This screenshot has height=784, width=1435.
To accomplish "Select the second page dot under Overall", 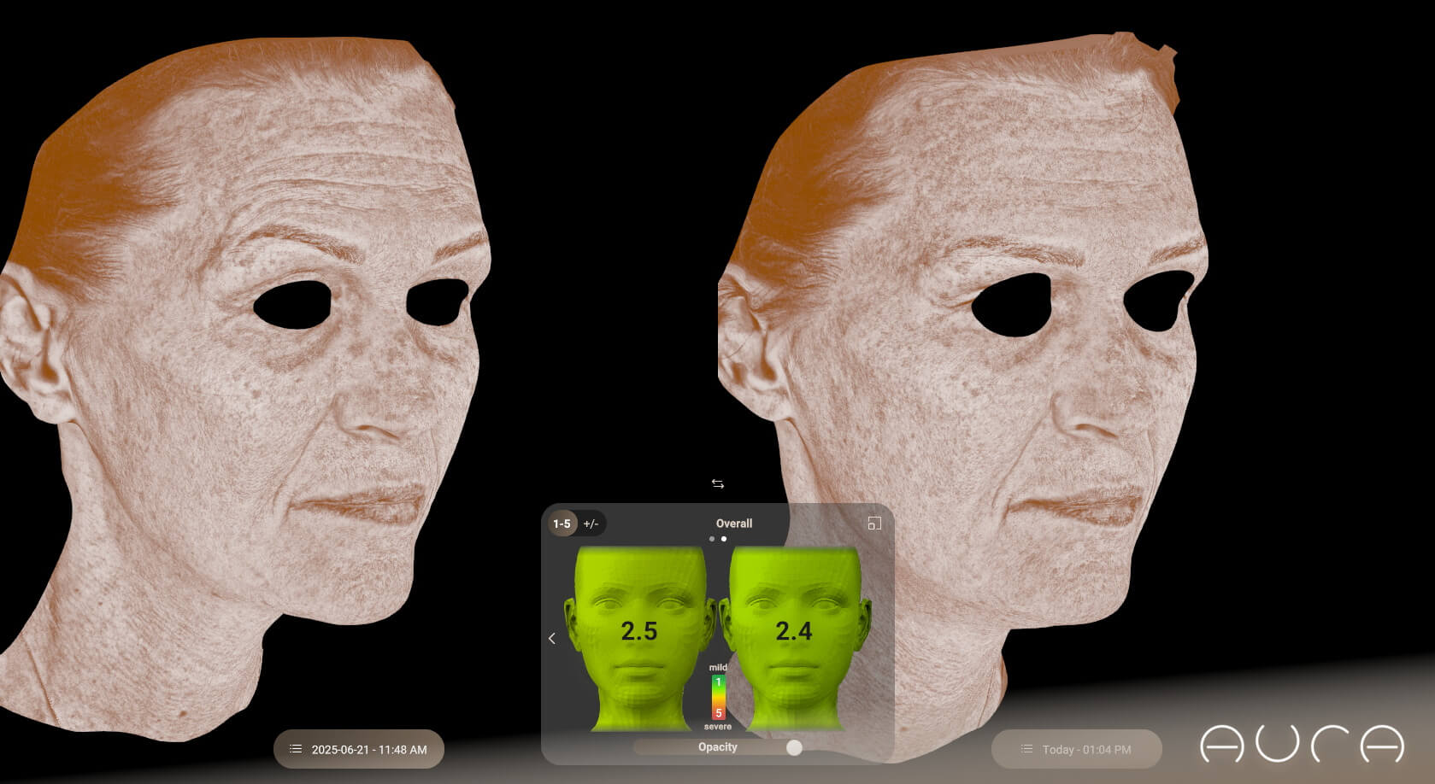I will [x=724, y=539].
